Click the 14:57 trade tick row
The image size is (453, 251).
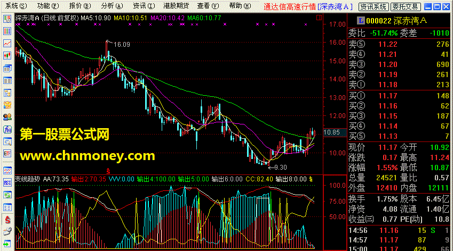[x=399, y=240]
